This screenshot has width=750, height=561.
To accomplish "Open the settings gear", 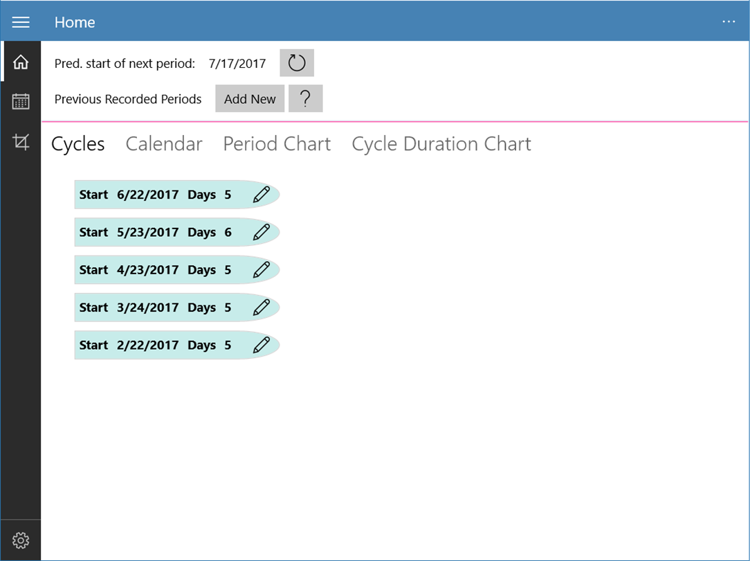I will pyautogui.click(x=21, y=540).
